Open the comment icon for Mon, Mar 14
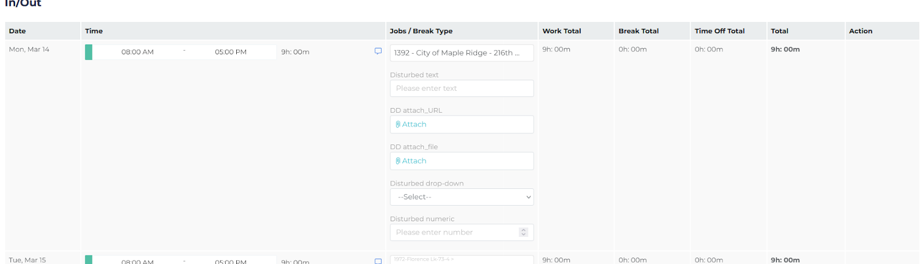This screenshot has height=264, width=924. tap(378, 51)
